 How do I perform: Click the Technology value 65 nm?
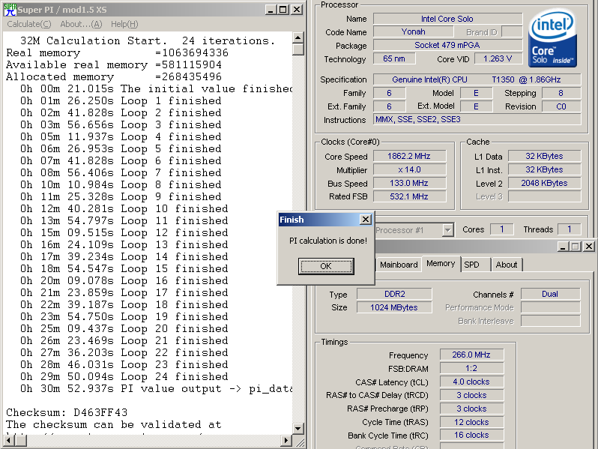[x=394, y=58]
